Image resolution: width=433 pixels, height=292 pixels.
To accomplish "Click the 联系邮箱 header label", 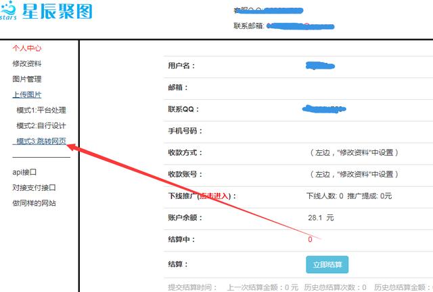I will coord(248,26).
